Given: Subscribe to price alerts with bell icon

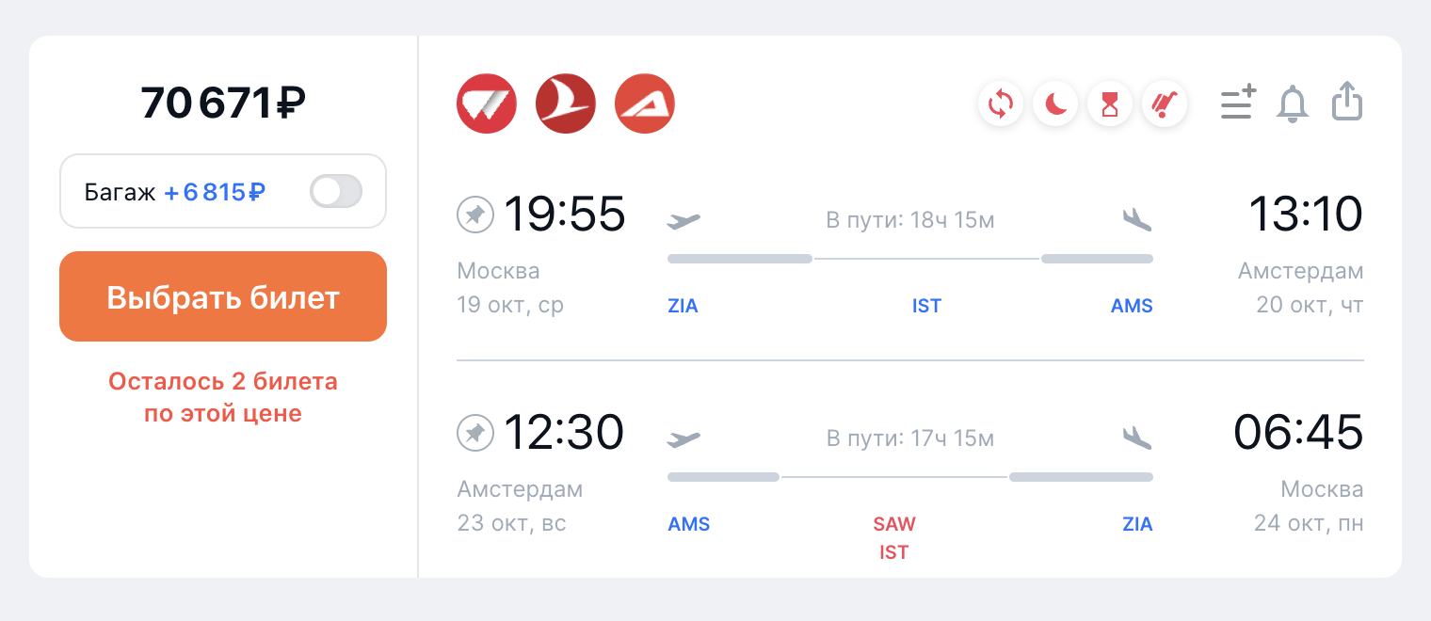Looking at the screenshot, I should 1293,103.
